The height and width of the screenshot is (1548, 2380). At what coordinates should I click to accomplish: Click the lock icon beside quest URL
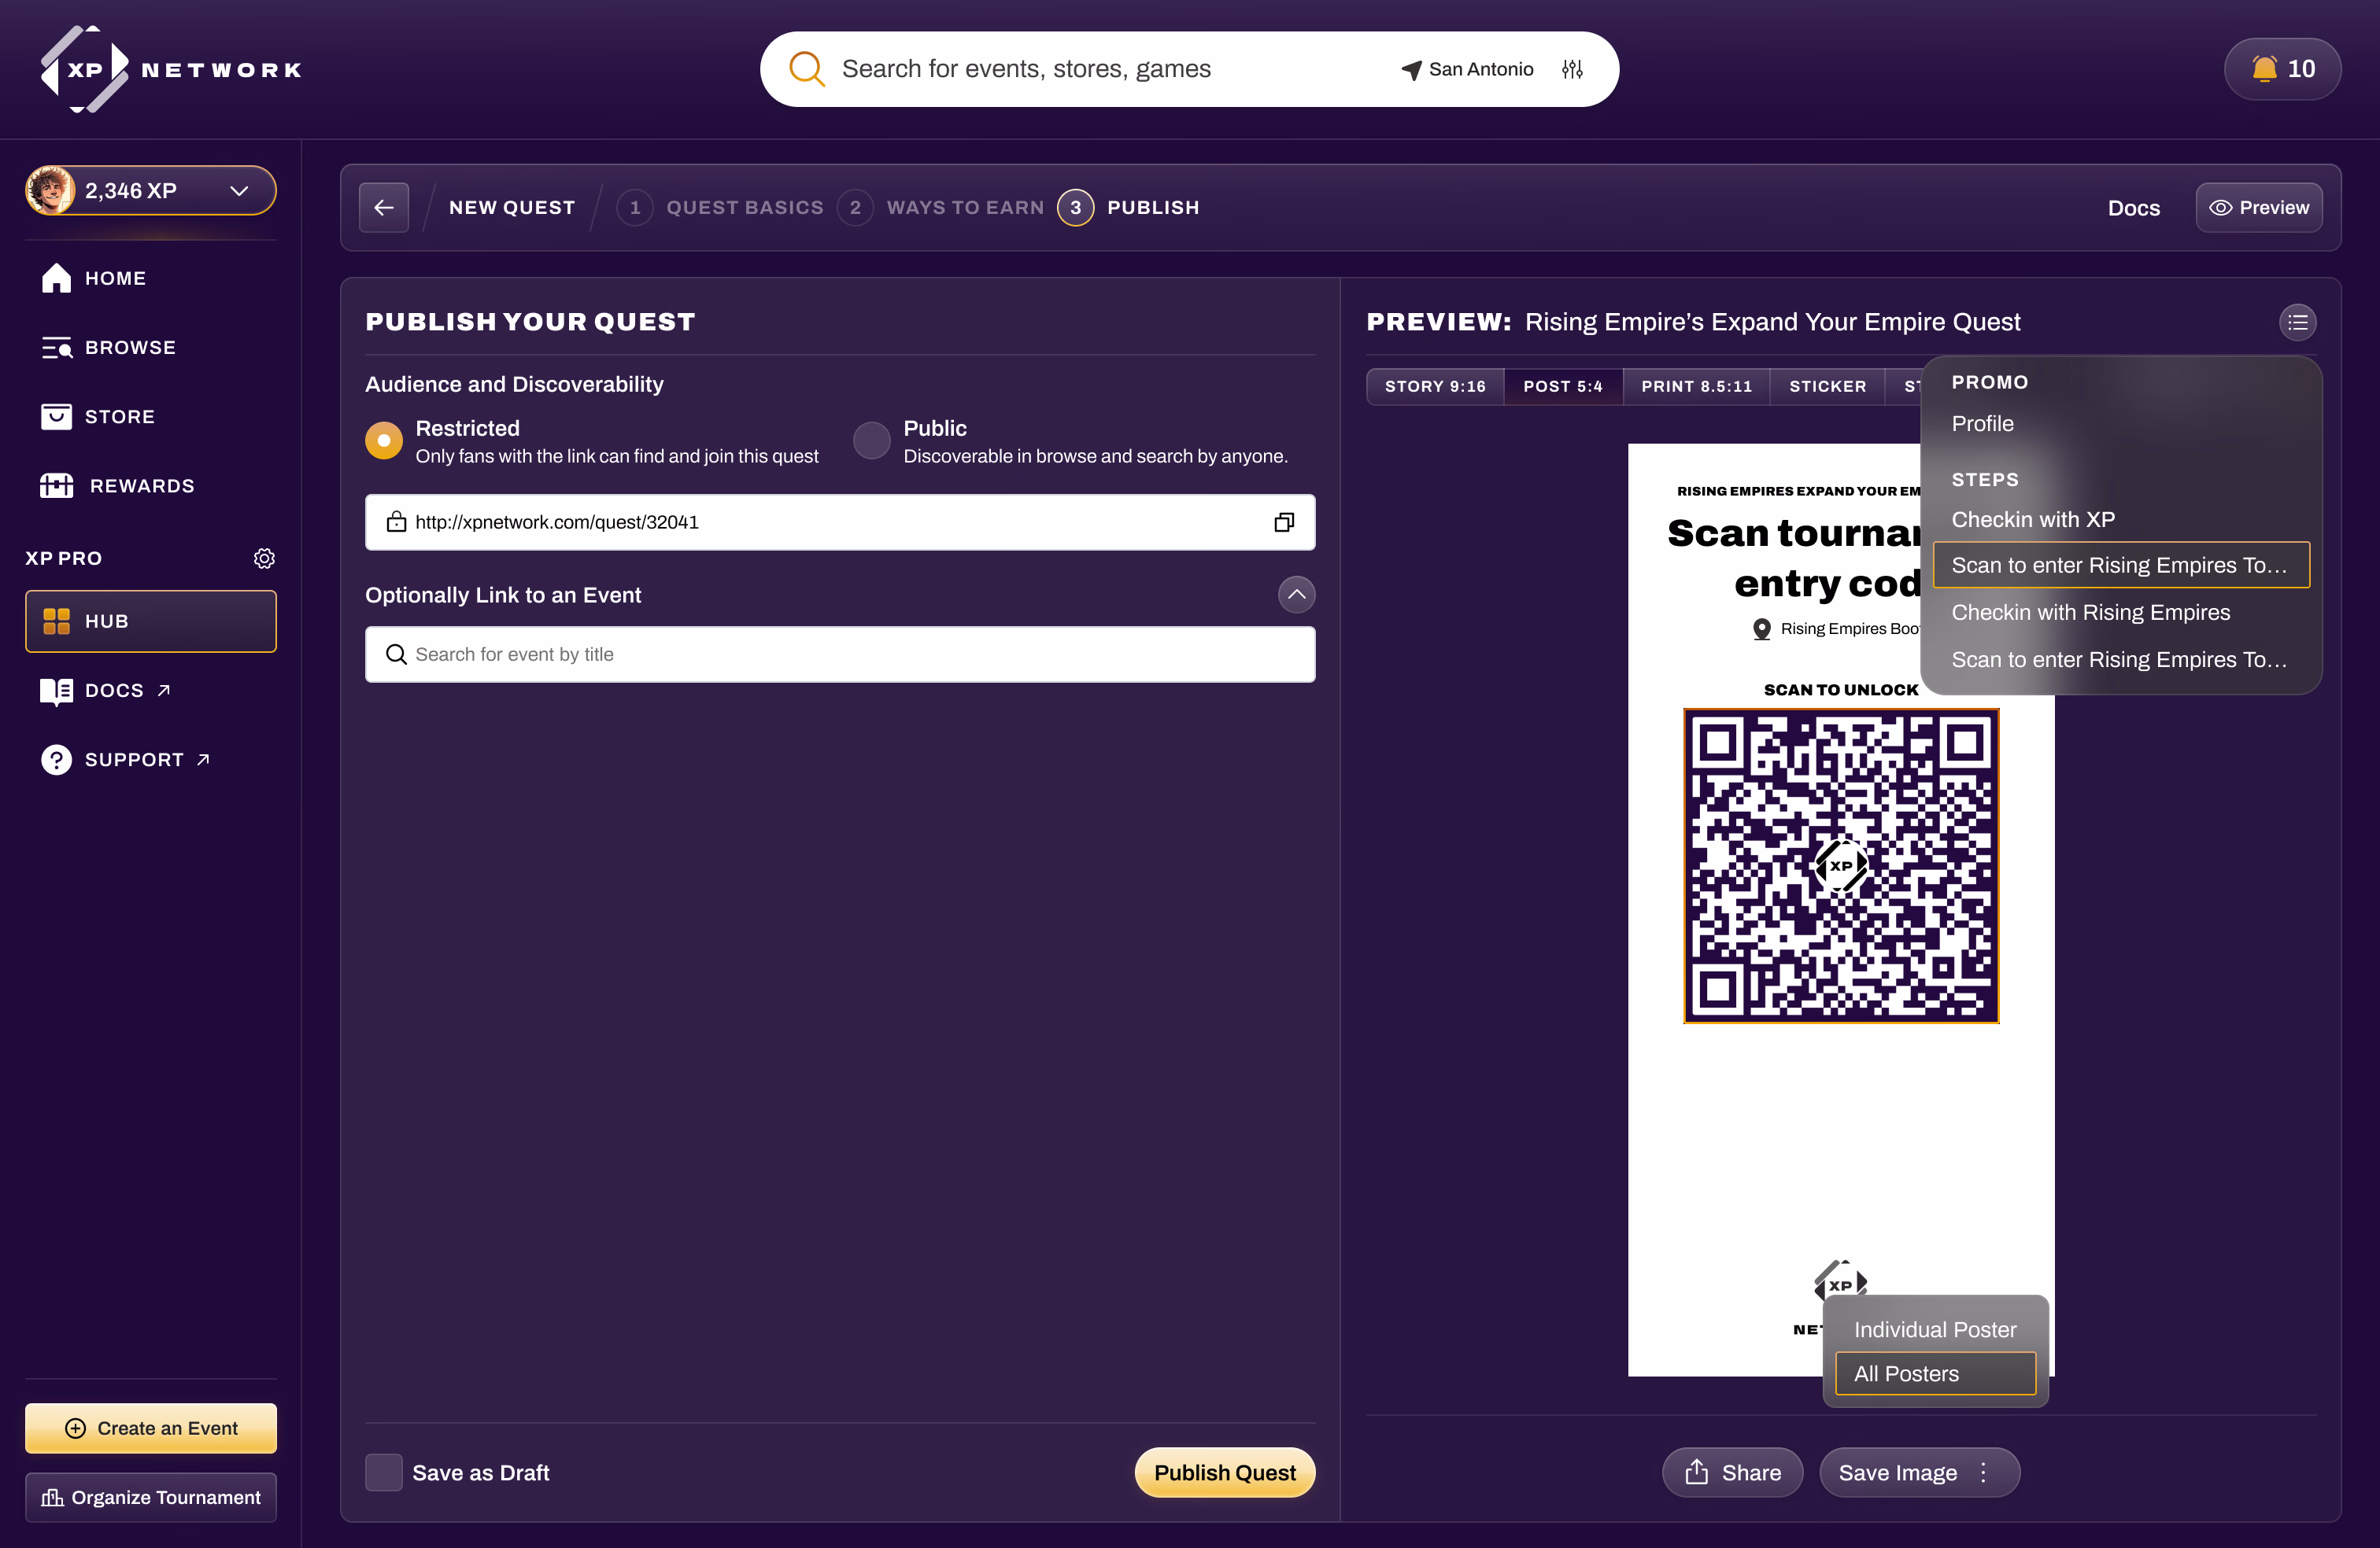click(x=396, y=522)
